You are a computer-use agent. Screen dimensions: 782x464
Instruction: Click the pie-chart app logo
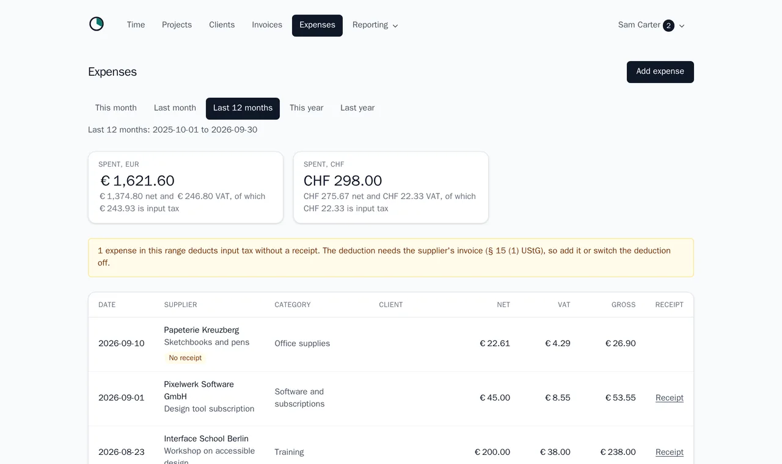coord(97,24)
